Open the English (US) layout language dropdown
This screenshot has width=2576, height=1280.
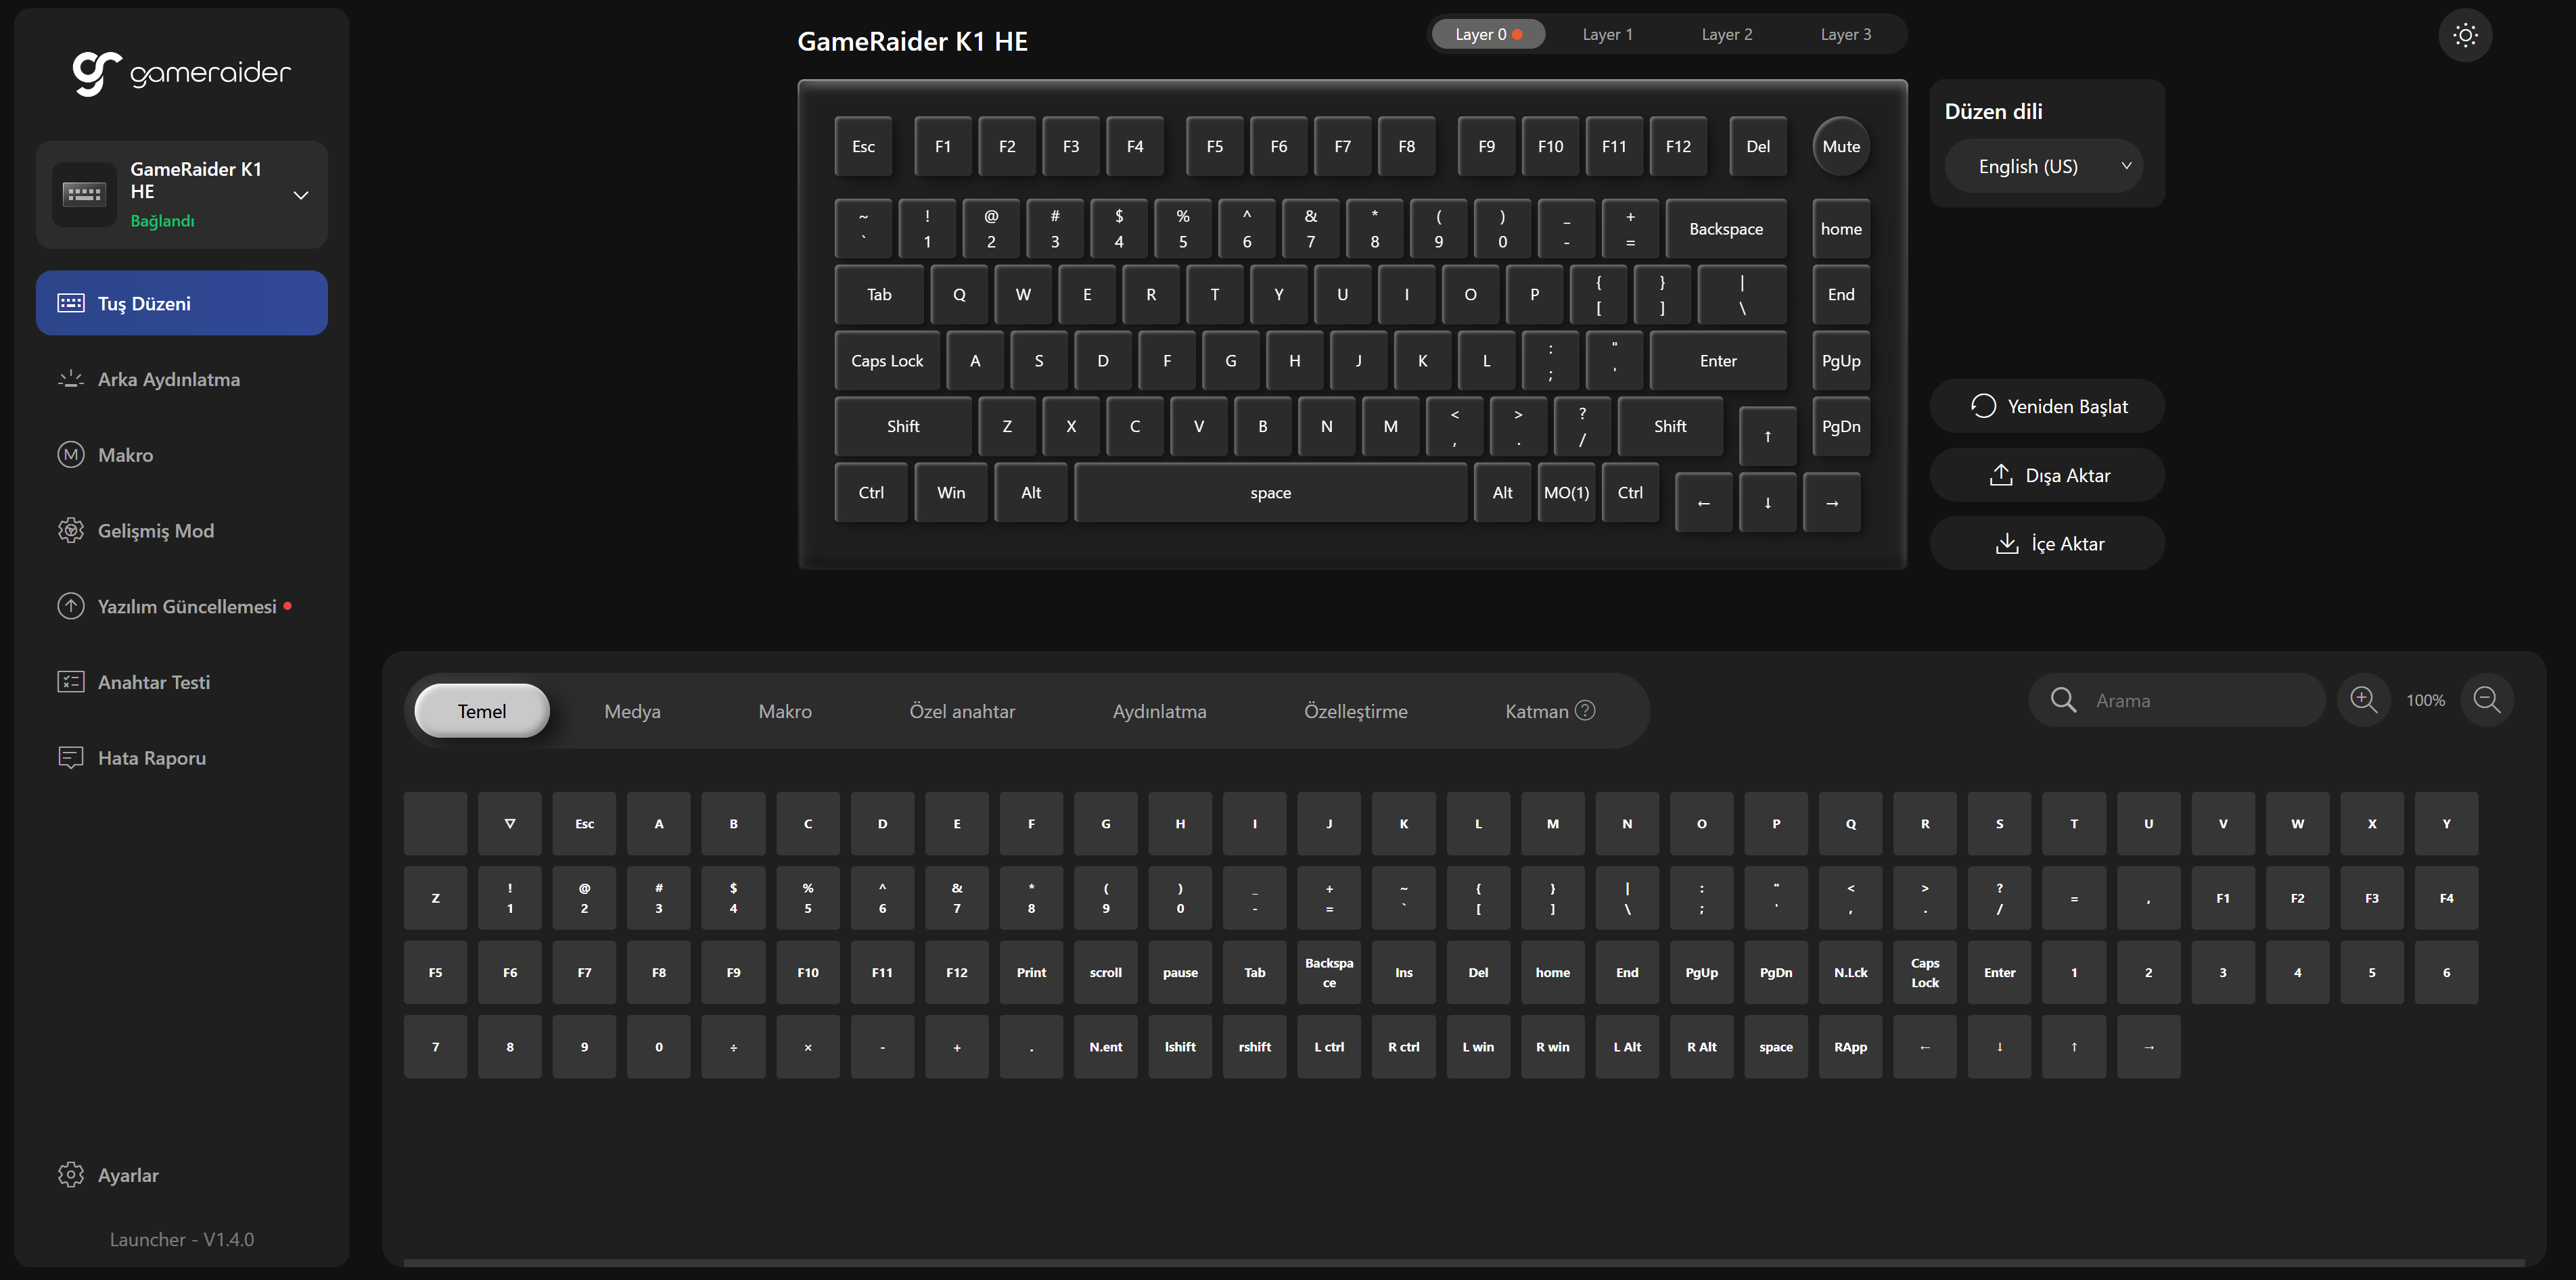click(x=2044, y=166)
